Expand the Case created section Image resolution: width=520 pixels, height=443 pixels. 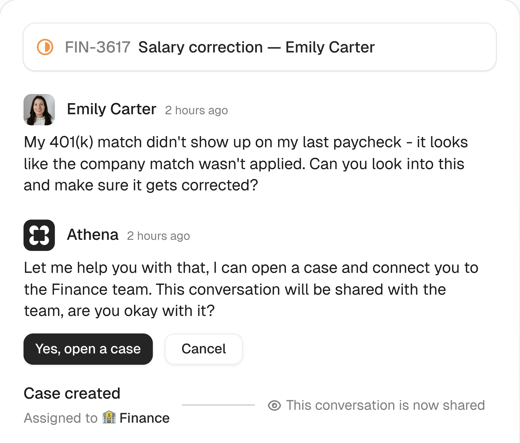click(x=72, y=393)
